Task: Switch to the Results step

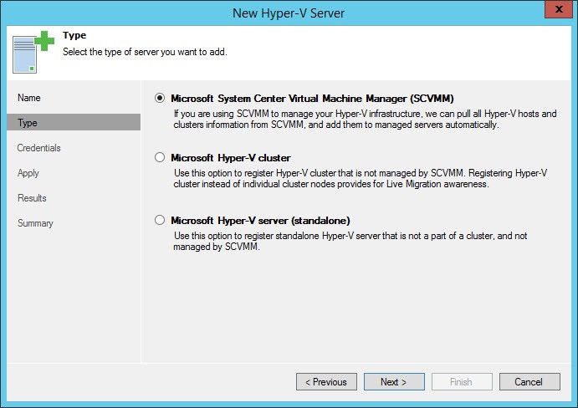Action: [32, 198]
